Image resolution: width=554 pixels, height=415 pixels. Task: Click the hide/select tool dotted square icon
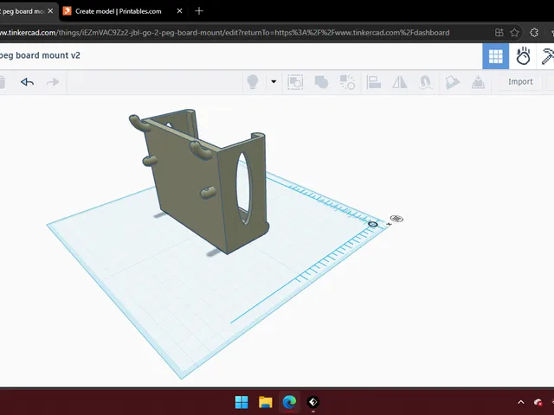[x=295, y=82]
